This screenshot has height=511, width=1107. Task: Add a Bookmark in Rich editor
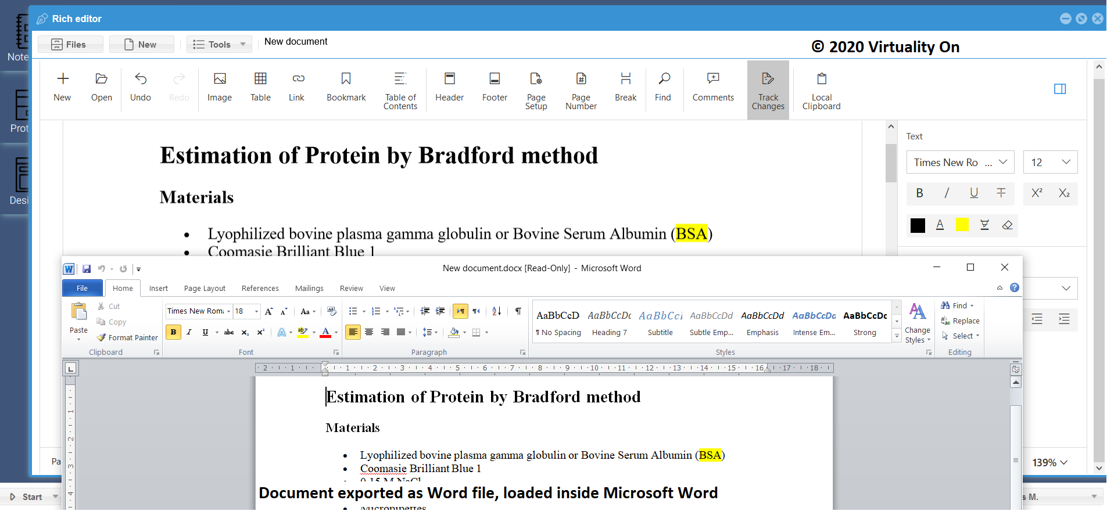point(346,88)
